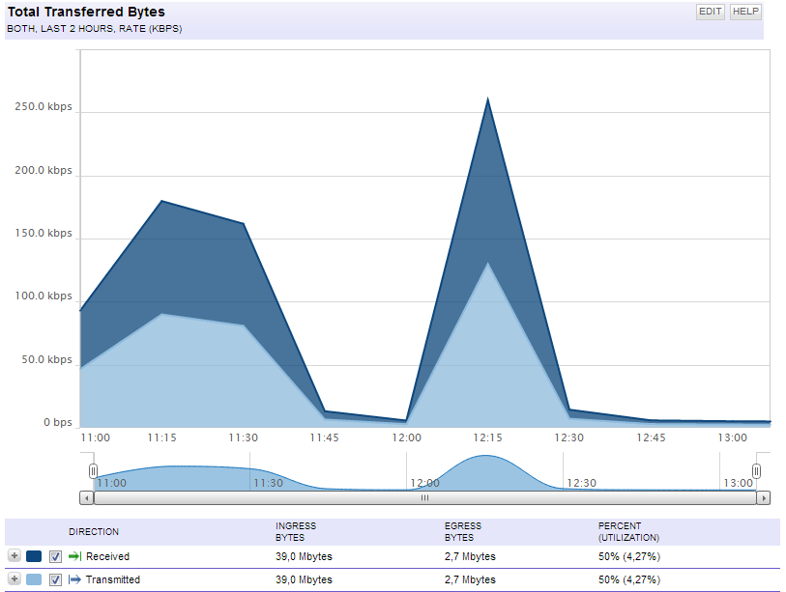Screen dimensions: 786x592
Task: Sort by PERCENT (UTILIZATION) column header
Action: click(x=628, y=532)
